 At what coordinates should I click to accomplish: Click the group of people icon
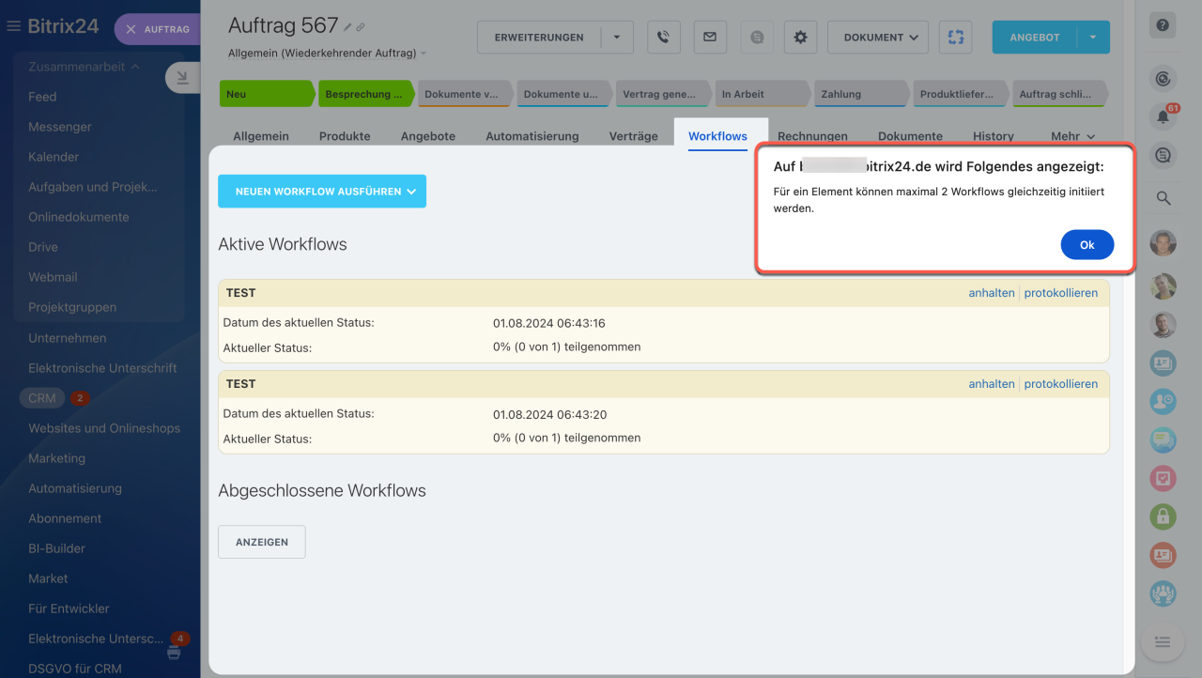(1163, 593)
